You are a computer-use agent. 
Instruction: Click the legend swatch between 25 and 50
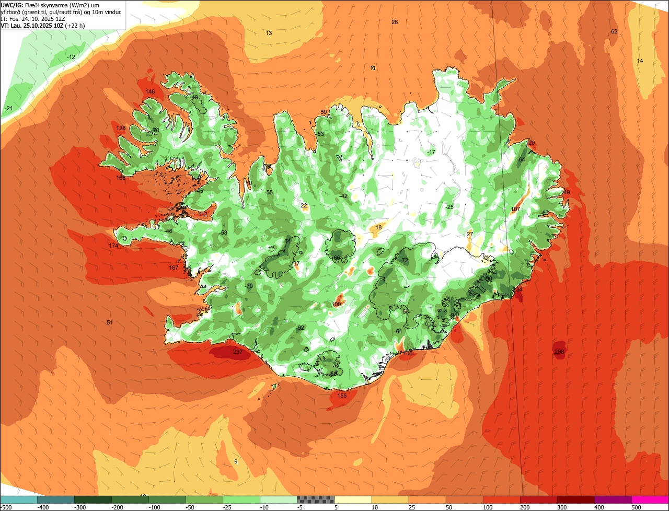coord(427,500)
